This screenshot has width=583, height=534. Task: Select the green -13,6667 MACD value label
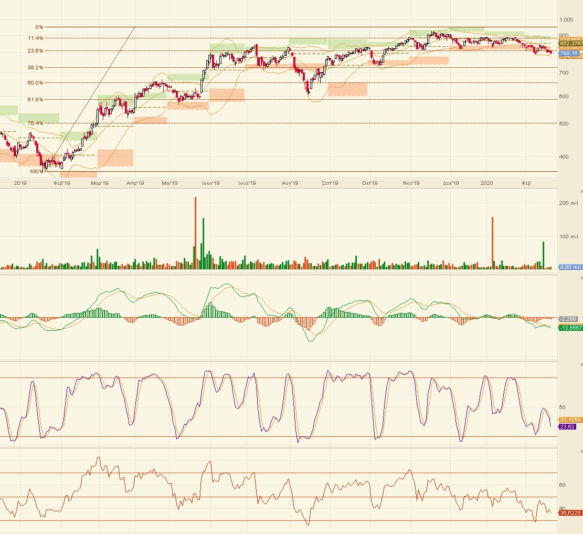click(570, 328)
